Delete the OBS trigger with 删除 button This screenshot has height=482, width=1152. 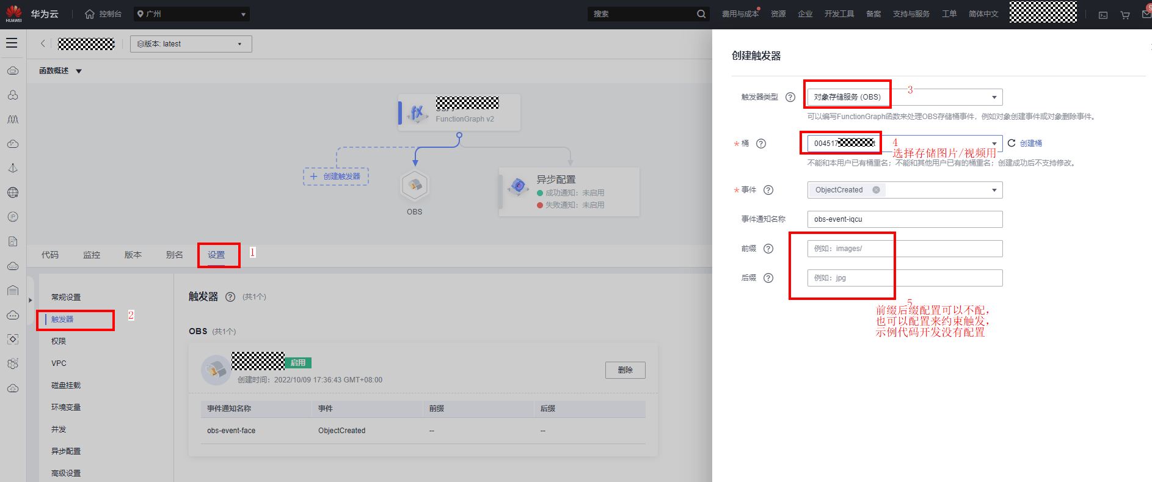(x=625, y=370)
